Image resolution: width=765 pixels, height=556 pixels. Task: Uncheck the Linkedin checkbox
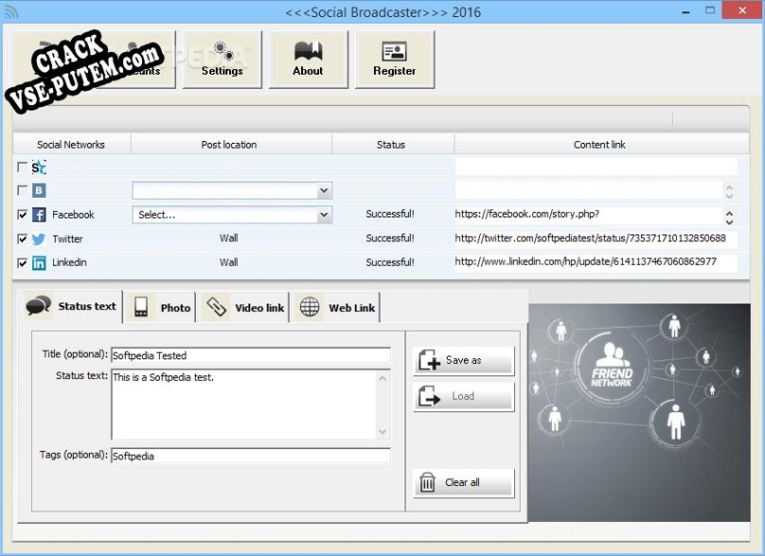click(22, 263)
